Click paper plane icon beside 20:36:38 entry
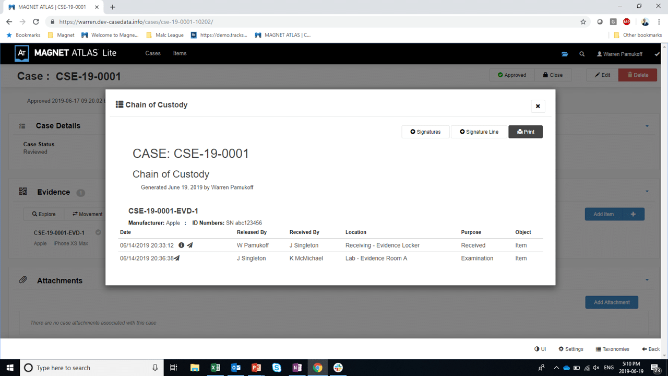Image resolution: width=668 pixels, height=376 pixels. pos(177,258)
